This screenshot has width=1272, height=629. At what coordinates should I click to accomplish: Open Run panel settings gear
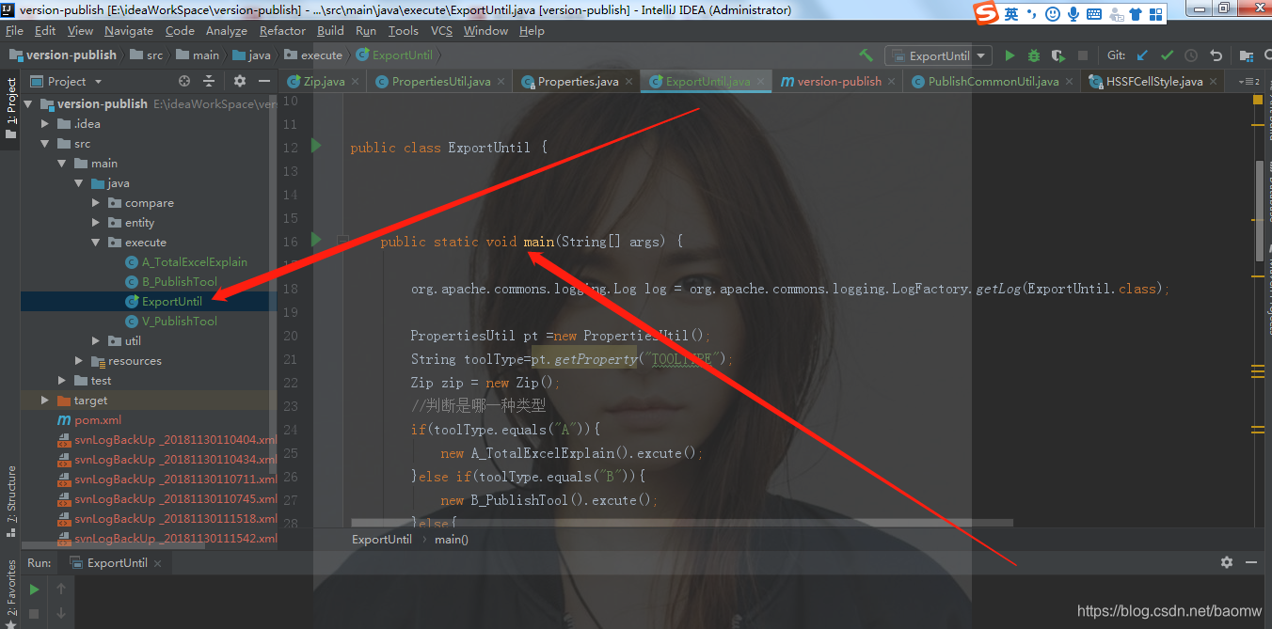[x=1227, y=562]
